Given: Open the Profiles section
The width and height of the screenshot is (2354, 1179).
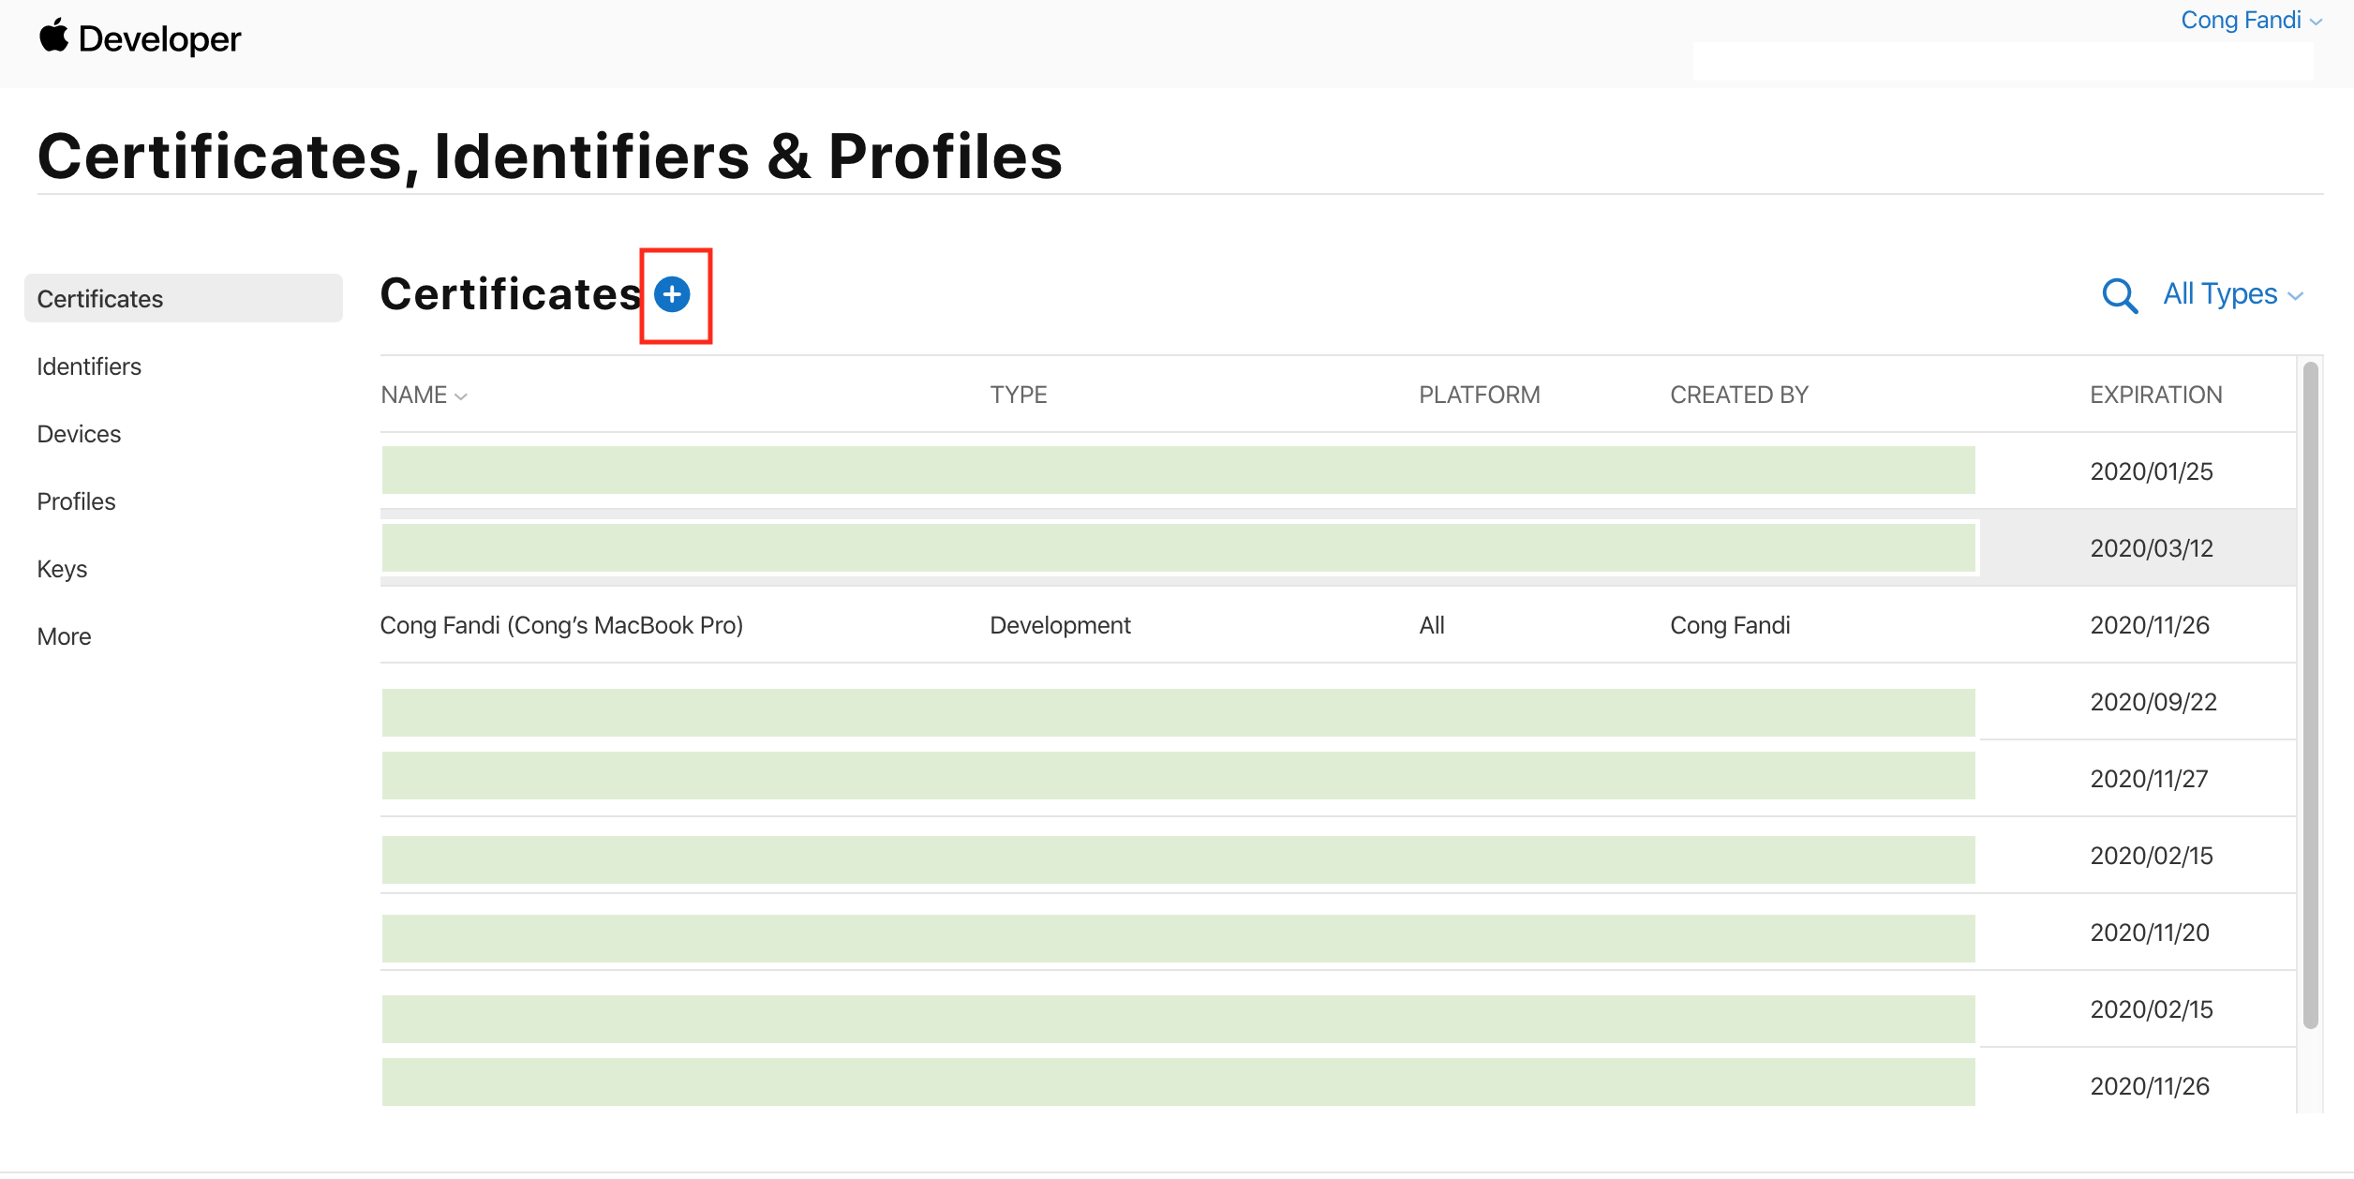Looking at the screenshot, I should (x=76, y=501).
